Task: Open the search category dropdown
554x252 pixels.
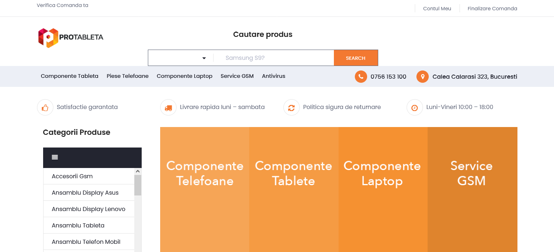Action: tap(181, 58)
